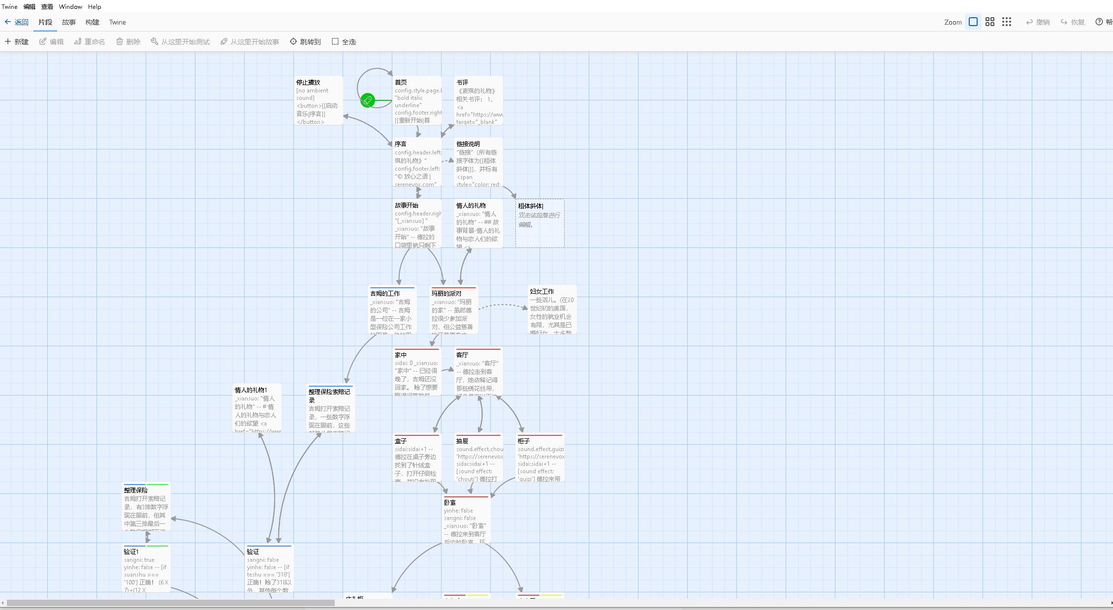
Task: Create a new passage with 新建
Action: (17, 42)
